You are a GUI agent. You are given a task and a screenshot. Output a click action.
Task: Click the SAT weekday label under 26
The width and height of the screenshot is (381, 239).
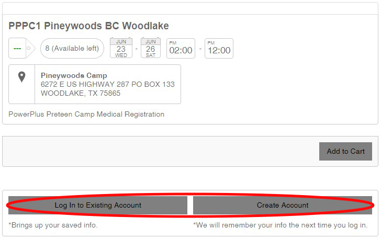tap(151, 55)
